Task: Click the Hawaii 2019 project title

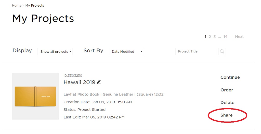Action: [80, 82]
